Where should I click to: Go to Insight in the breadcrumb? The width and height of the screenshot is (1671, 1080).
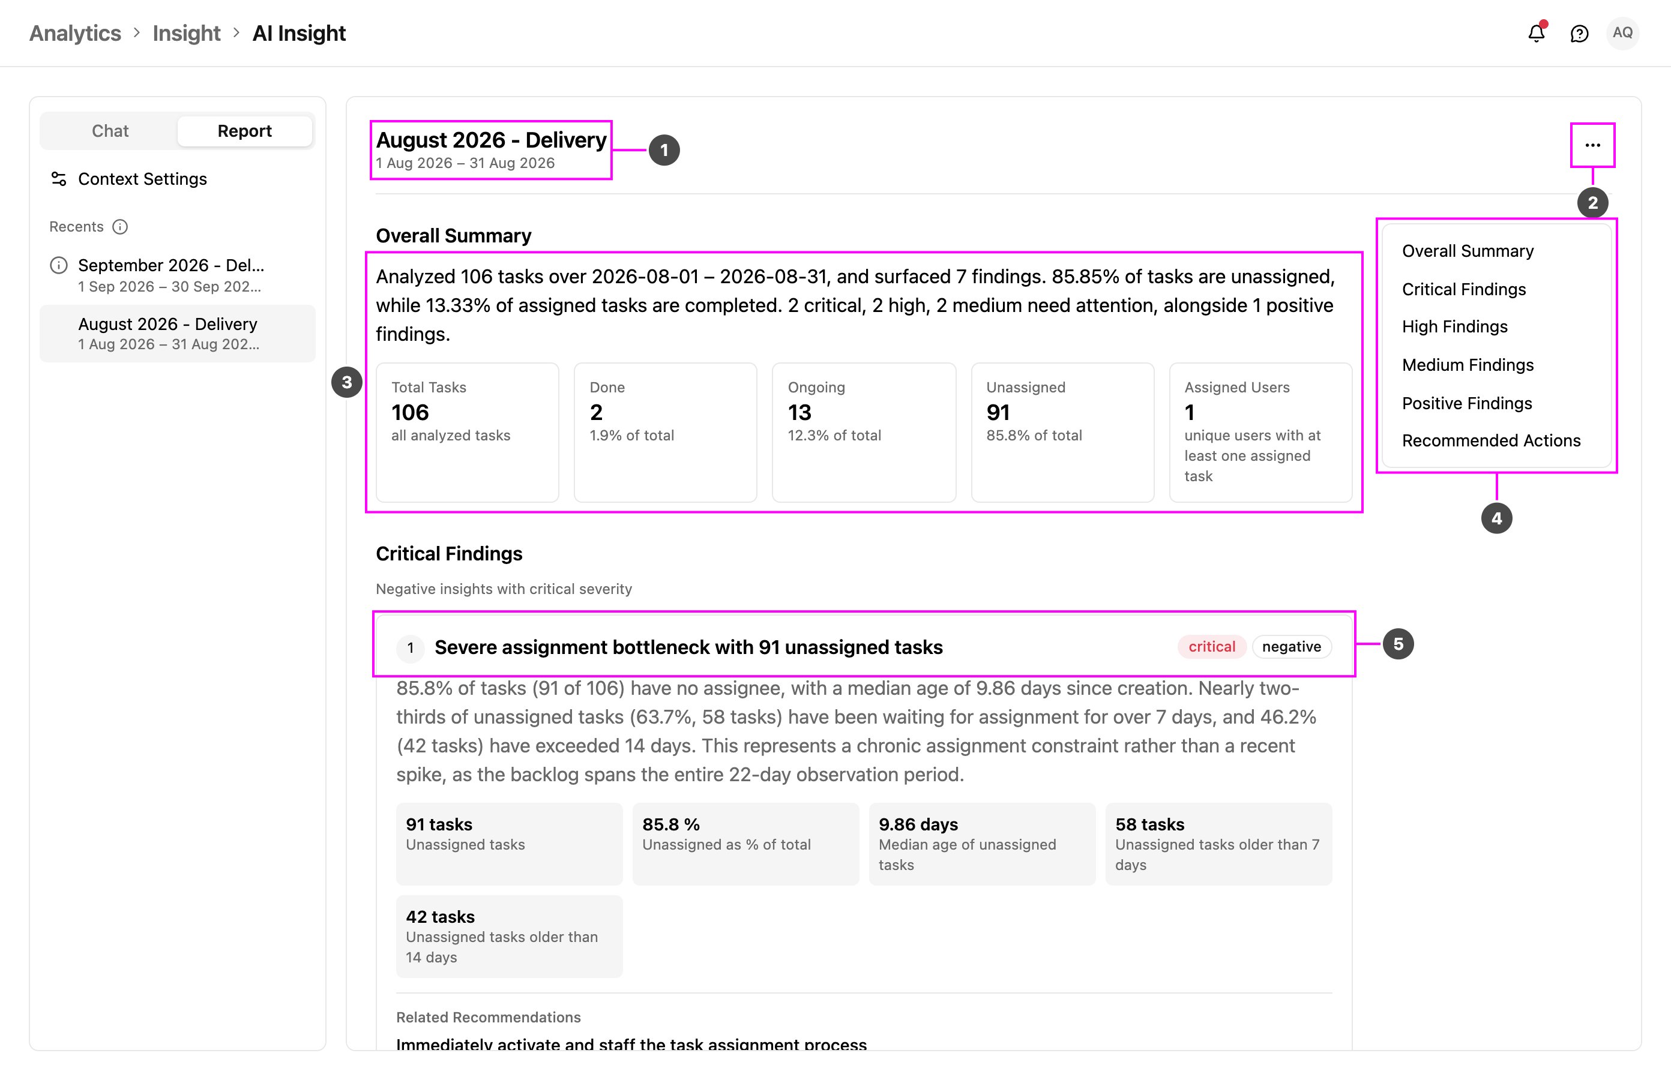click(187, 33)
